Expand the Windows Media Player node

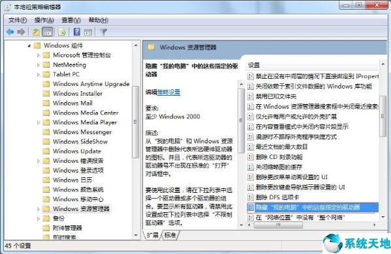click(38, 122)
